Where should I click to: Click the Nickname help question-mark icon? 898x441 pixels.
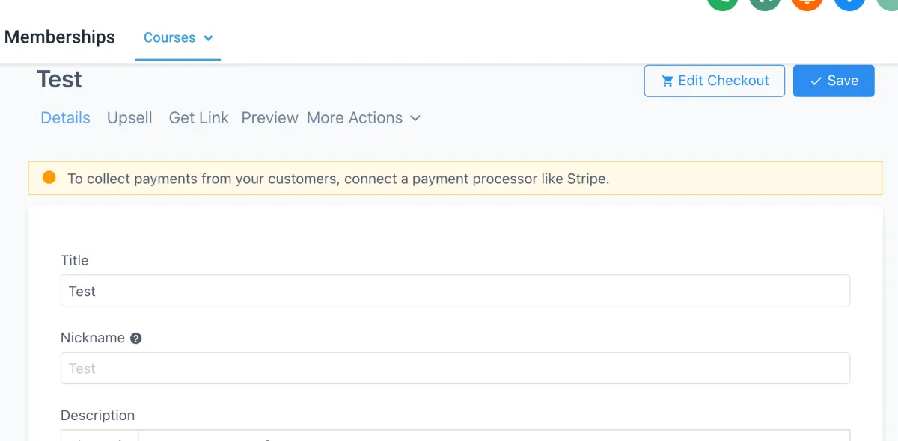(135, 338)
